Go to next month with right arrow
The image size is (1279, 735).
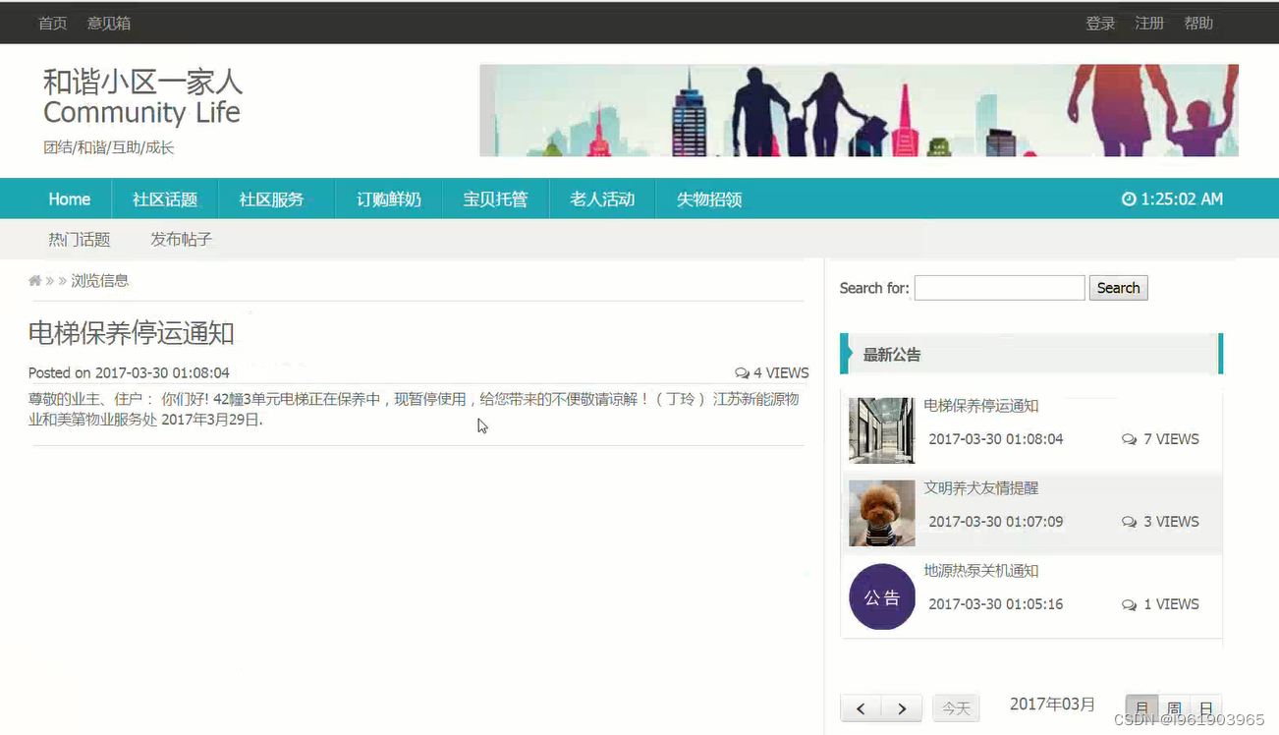point(902,708)
